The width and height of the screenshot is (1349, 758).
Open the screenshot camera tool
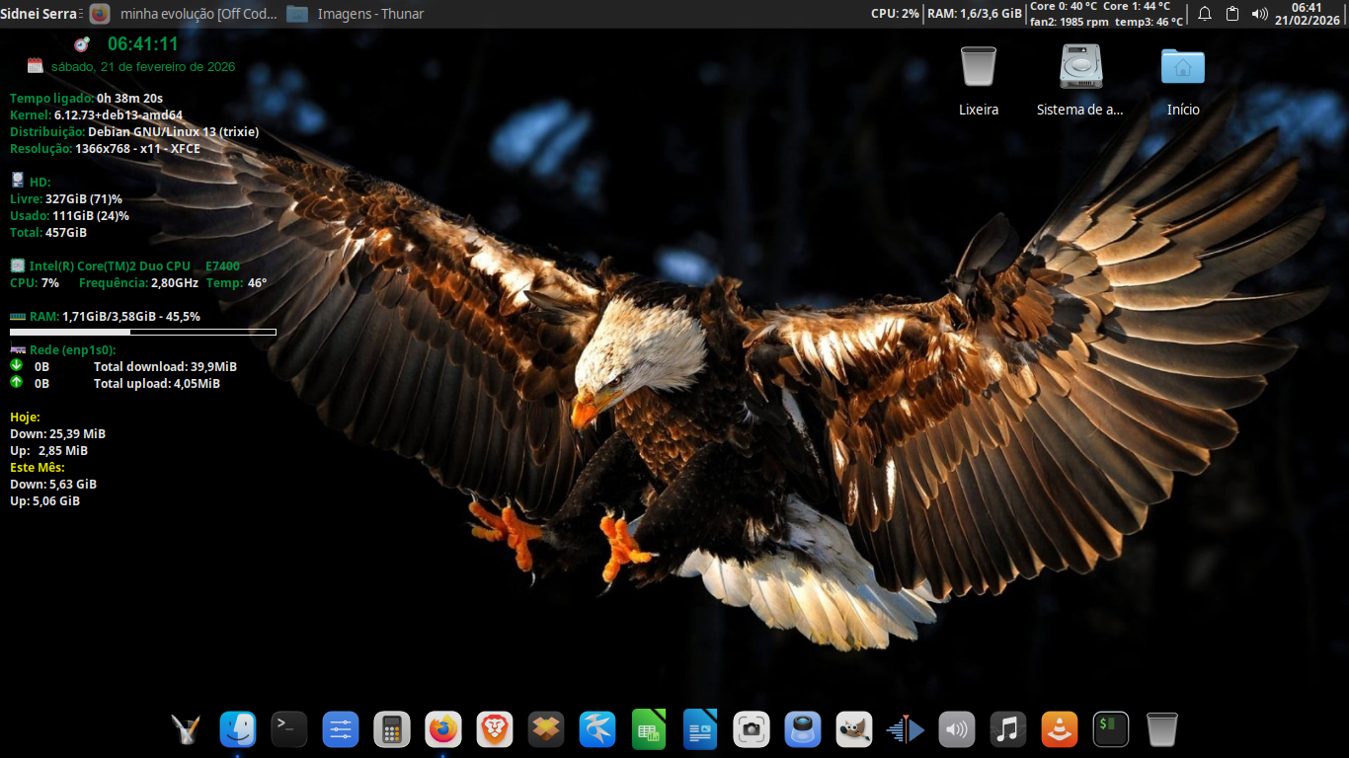[752, 730]
